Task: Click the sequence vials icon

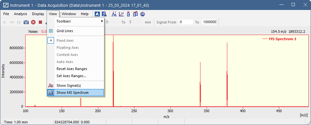Action: coord(135,14)
